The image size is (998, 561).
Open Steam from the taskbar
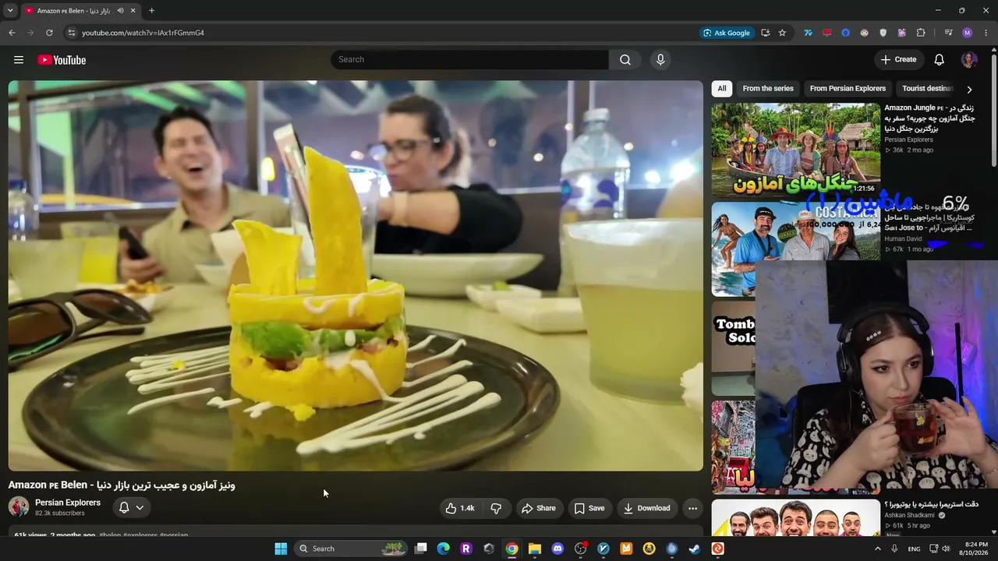pos(694,549)
